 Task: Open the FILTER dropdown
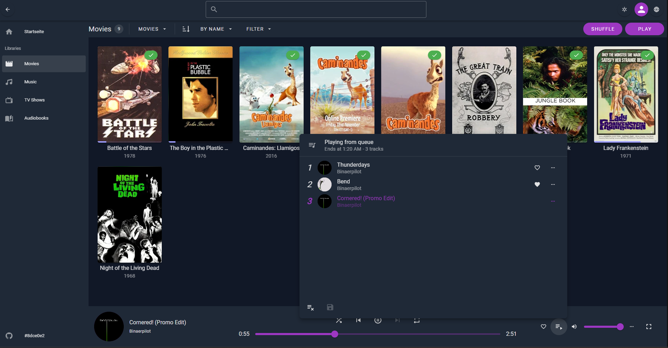coord(258,29)
